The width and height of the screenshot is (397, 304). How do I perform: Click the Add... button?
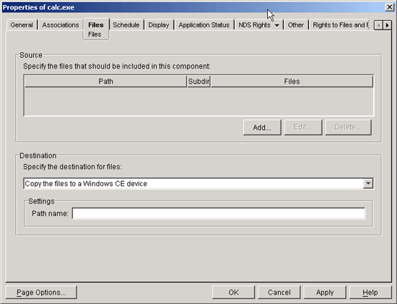coord(262,127)
